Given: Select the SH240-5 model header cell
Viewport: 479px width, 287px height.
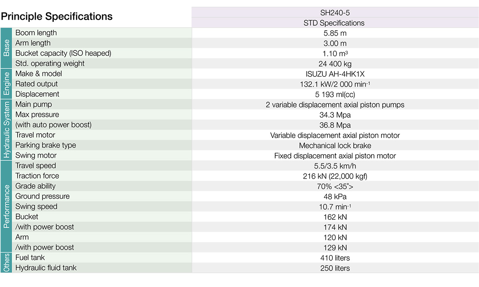Looking at the screenshot, I should tap(334, 13).
